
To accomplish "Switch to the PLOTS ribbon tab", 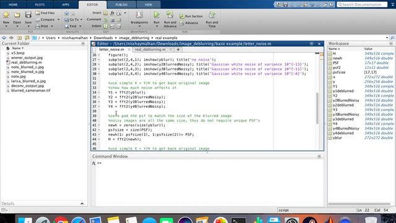I will [x=40, y=4].
